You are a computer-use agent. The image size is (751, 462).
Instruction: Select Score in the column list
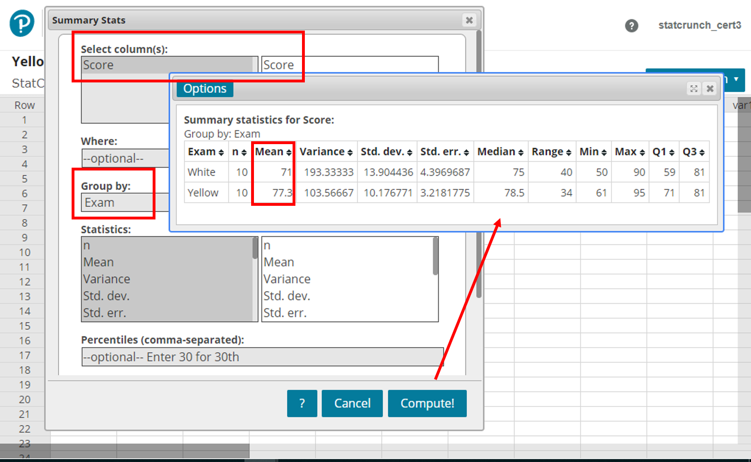(167, 65)
